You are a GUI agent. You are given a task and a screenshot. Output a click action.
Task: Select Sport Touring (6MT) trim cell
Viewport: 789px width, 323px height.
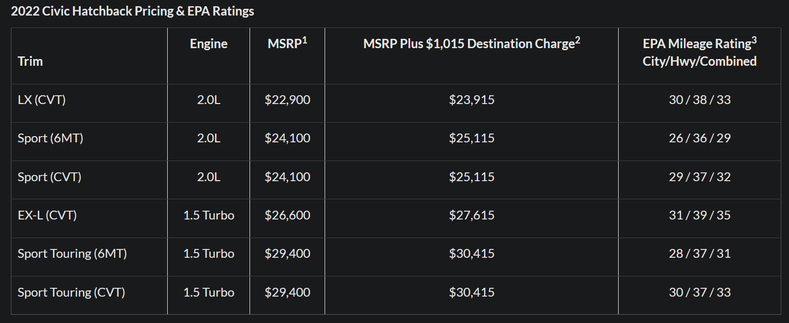tap(72, 253)
